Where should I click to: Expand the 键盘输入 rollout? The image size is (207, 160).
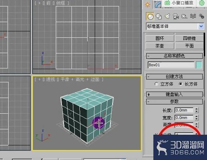(x=174, y=94)
